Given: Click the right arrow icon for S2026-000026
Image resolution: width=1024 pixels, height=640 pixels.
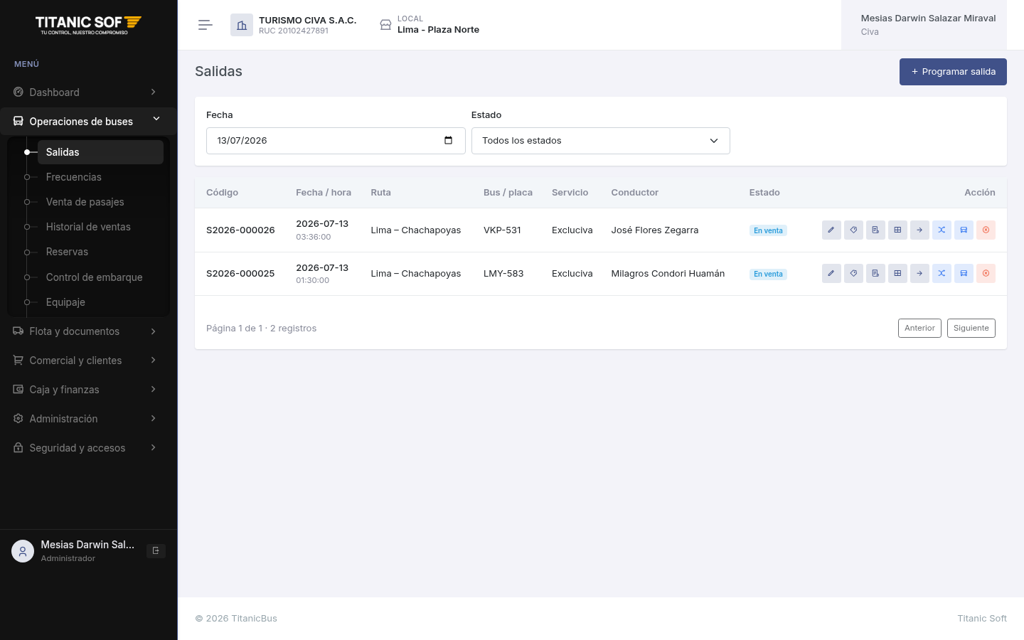Looking at the screenshot, I should (x=919, y=230).
